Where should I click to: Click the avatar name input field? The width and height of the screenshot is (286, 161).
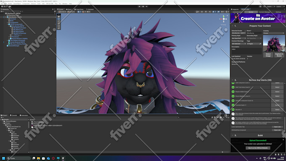point(254,33)
